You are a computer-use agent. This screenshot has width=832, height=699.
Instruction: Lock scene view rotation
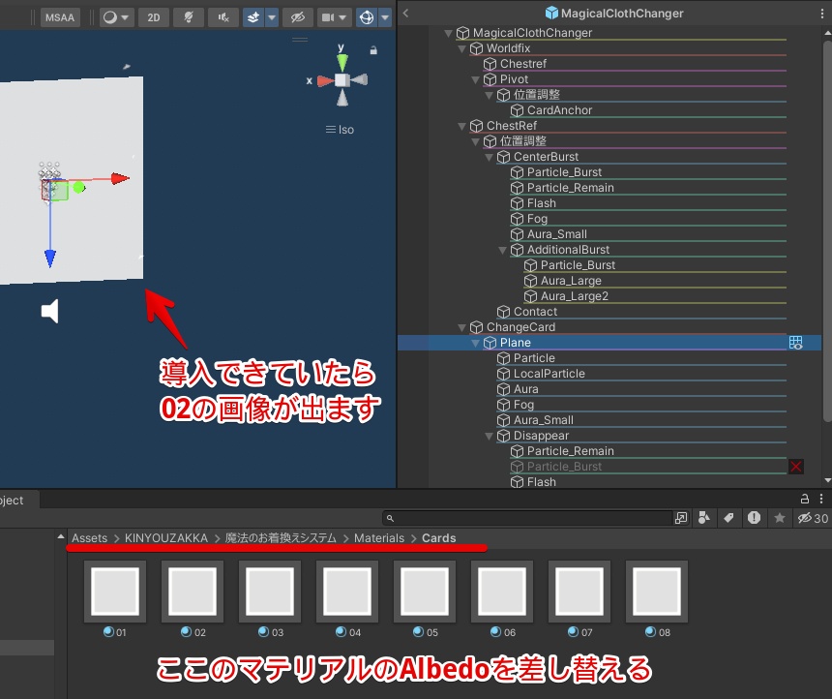click(373, 50)
